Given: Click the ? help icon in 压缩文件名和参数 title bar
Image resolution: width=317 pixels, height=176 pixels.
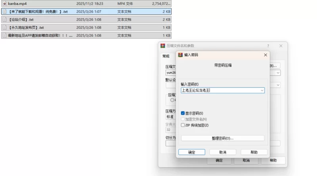Looking at the screenshot, I should (268, 46).
